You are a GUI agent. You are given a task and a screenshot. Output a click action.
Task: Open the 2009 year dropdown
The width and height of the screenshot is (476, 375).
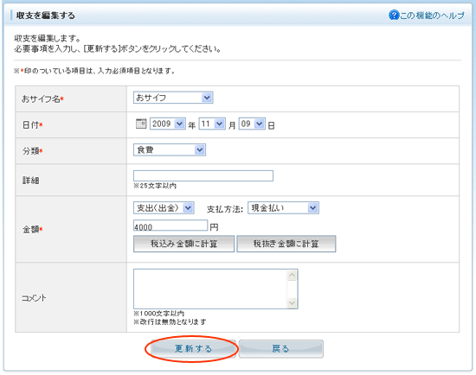tap(168, 124)
